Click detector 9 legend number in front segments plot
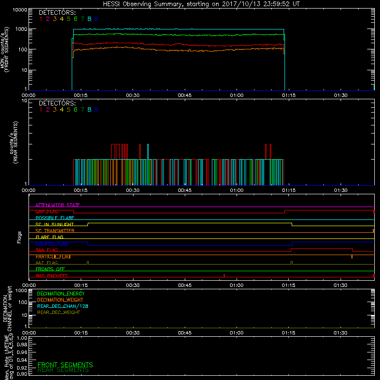The height and width of the screenshot is (380, 380). (x=96, y=19)
